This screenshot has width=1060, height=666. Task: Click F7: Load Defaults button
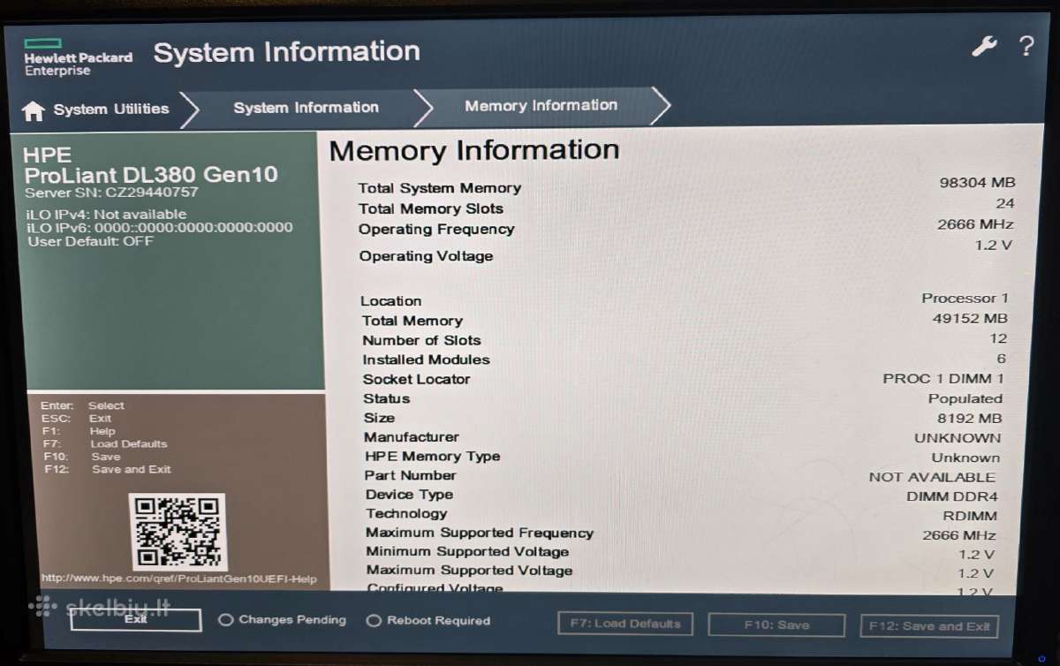coord(625,624)
